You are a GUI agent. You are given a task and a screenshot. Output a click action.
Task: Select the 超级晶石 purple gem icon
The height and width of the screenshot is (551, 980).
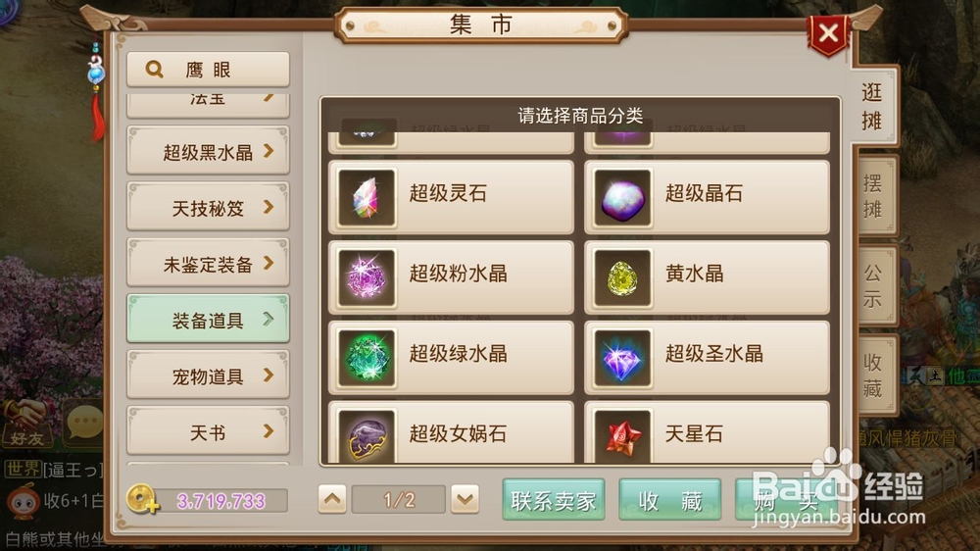[x=622, y=197]
